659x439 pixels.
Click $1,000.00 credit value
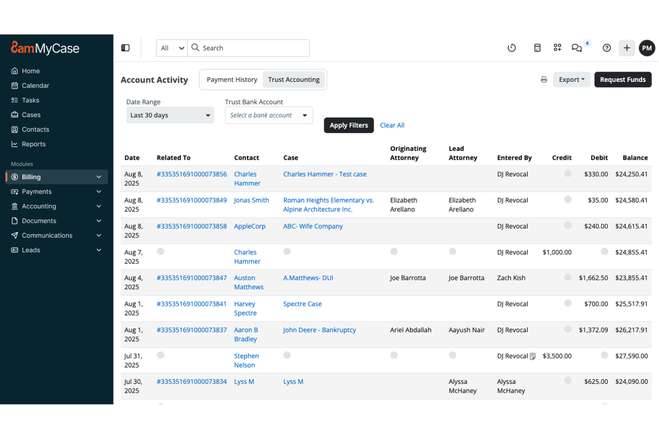tap(557, 252)
